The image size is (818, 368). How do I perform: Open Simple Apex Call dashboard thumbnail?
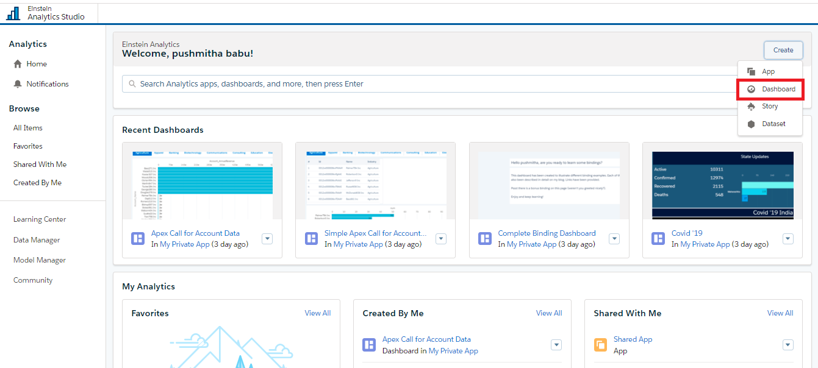pos(376,181)
